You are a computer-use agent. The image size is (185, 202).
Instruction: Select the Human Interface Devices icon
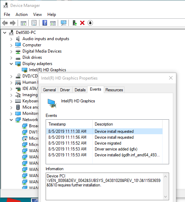[18, 82]
